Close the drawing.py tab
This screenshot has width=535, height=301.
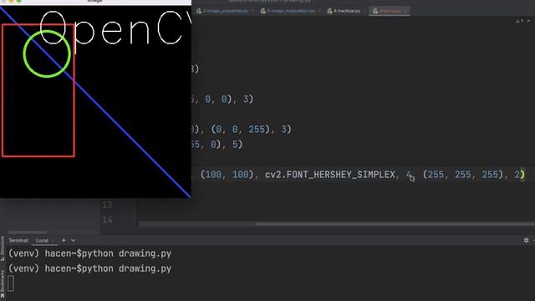point(405,11)
